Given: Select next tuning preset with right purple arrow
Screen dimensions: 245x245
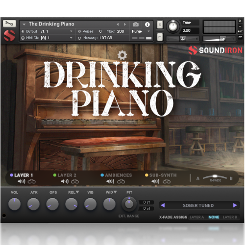Looking at the screenshot, I should (x=235, y=205).
